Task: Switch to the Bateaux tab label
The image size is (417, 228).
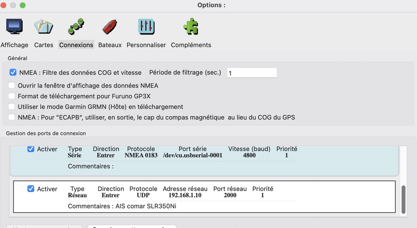Action: click(x=110, y=45)
